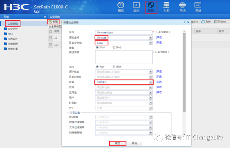
Task: Open the 目的安全域 Local dropdown
Action: tap(150, 43)
